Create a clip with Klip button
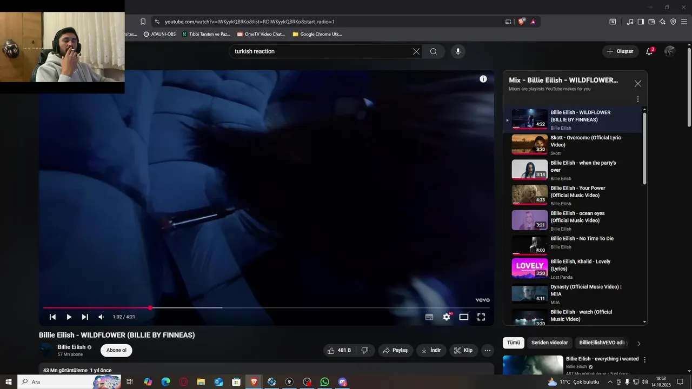This screenshot has width=692, height=389. (463, 350)
